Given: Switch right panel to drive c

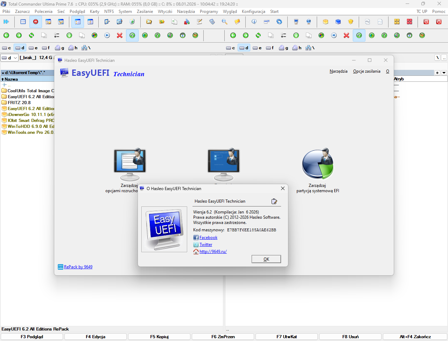Looking at the screenshot, I should click(231, 48).
